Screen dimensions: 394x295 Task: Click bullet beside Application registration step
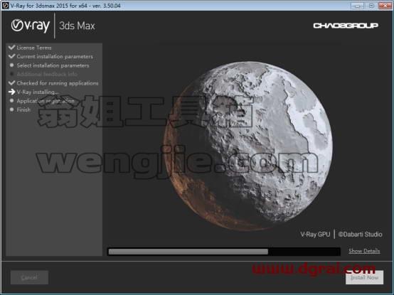click(x=11, y=101)
